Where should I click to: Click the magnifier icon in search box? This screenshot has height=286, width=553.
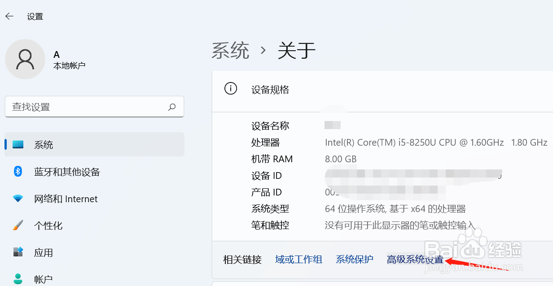pyautogui.click(x=172, y=107)
